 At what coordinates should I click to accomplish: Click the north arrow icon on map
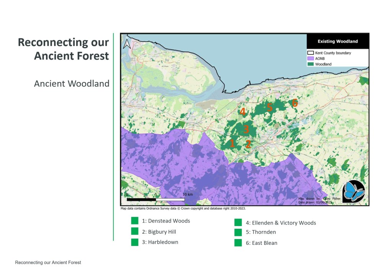127,43
